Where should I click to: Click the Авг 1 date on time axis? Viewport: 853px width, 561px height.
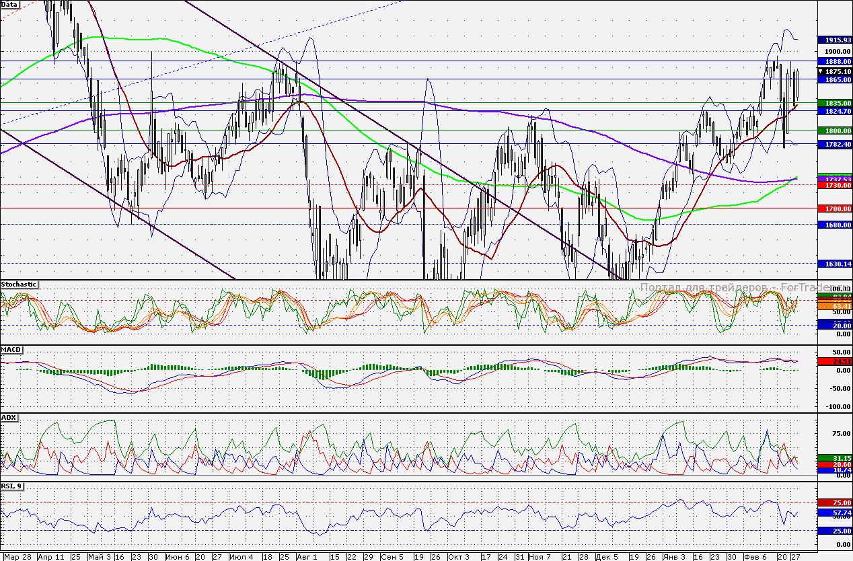(305, 557)
